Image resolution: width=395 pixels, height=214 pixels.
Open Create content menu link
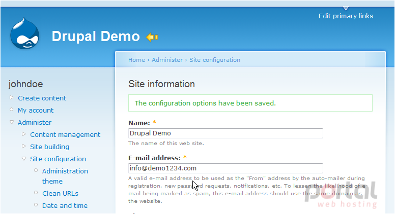tap(42, 98)
